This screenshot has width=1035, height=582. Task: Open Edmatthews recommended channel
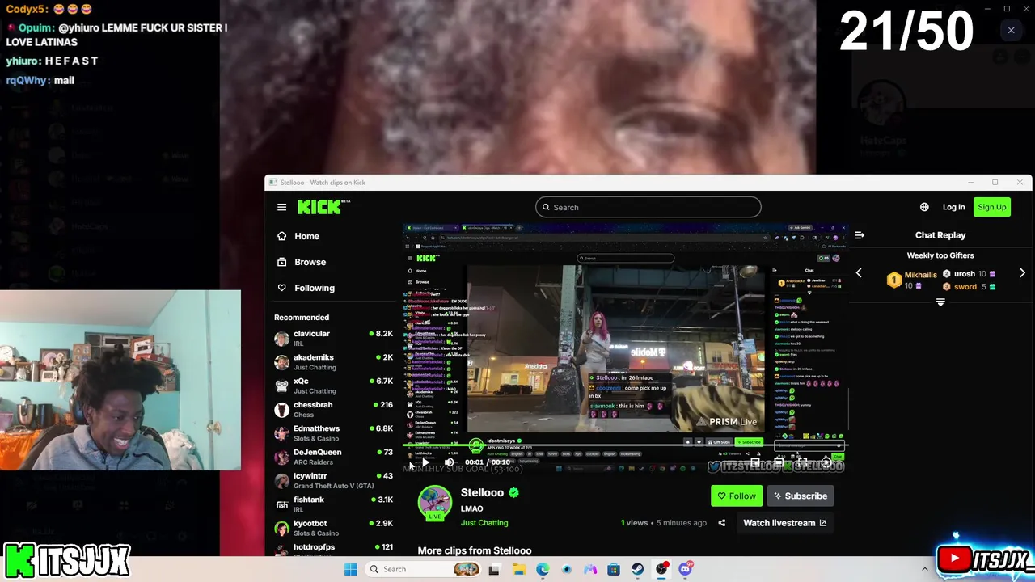click(333, 433)
